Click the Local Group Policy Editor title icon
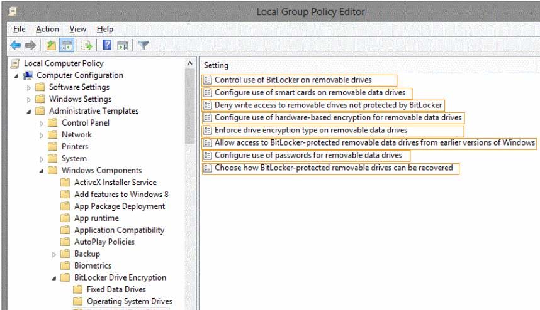540x310 pixels. (13, 11)
